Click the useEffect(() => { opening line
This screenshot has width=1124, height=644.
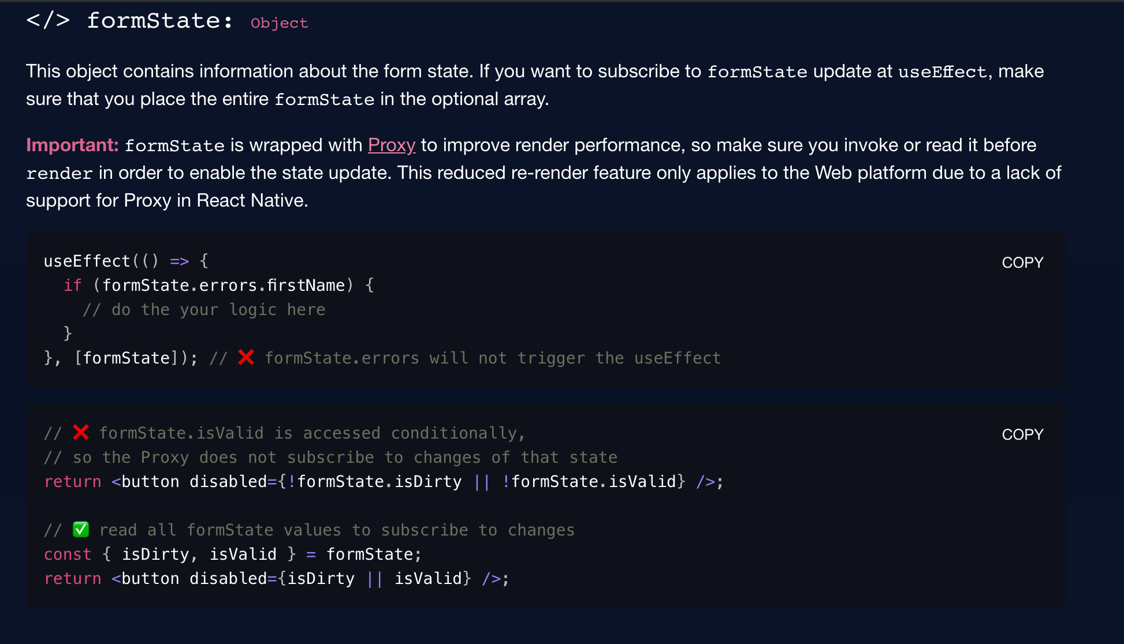point(126,261)
